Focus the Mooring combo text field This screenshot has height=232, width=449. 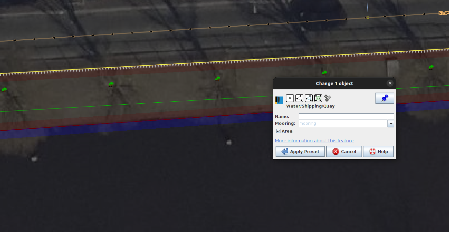(x=343, y=123)
